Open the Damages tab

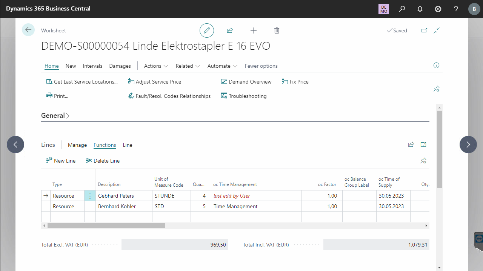coord(120,66)
